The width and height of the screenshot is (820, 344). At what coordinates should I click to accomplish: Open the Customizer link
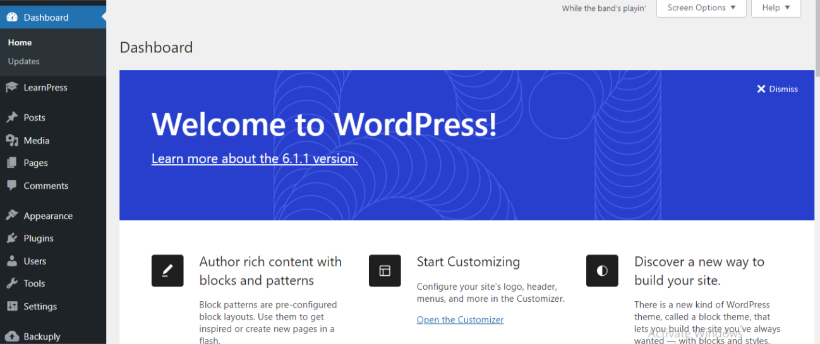point(460,320)
